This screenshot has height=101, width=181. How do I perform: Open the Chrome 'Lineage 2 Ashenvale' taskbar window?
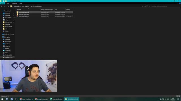[41, 99]
